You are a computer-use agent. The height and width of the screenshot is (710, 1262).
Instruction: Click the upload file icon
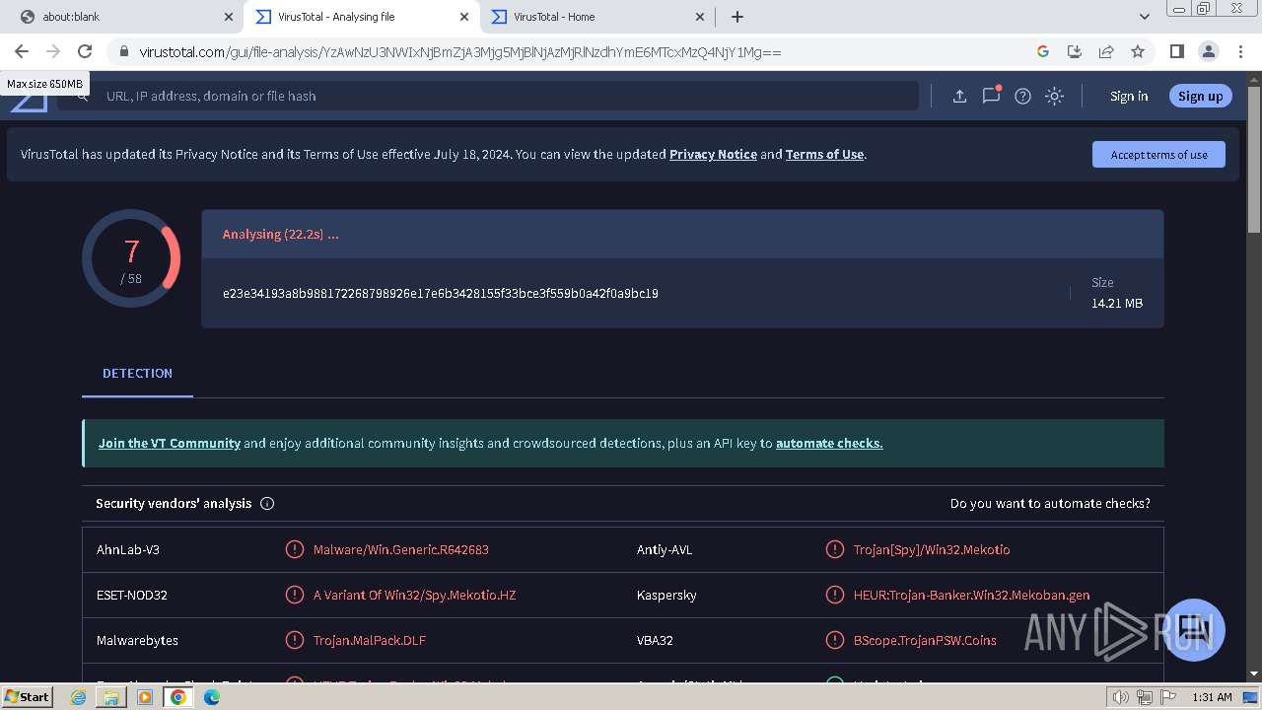point(959,96)
